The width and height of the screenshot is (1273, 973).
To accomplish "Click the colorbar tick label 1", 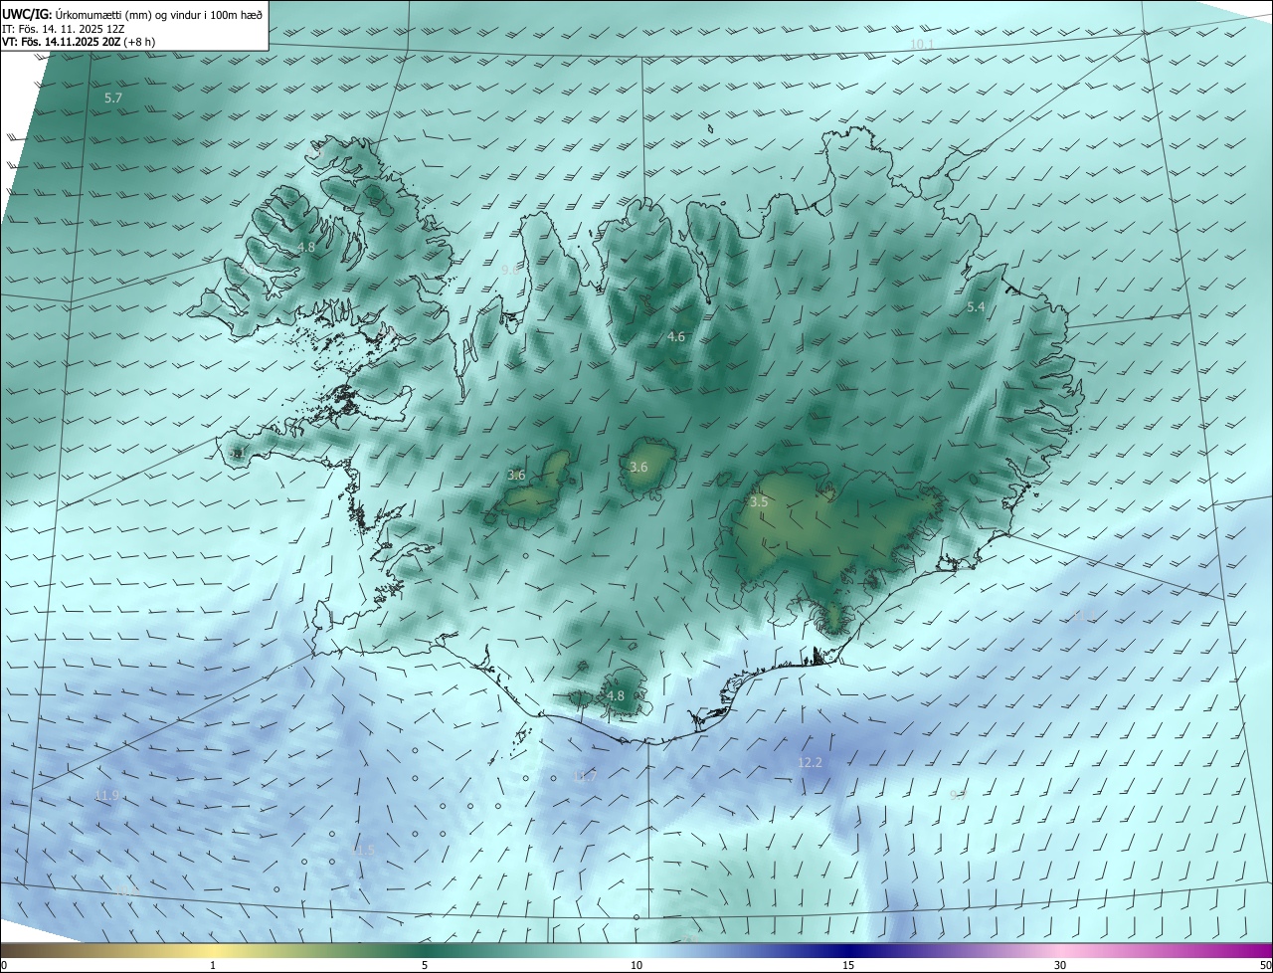I will click(213, 966).
